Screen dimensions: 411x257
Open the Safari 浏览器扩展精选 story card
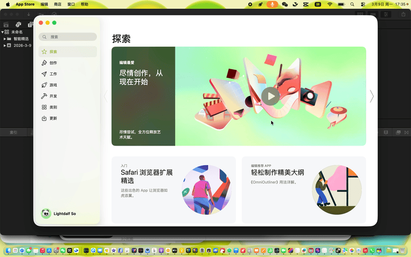pyautogui.click(x=174, y=190)
